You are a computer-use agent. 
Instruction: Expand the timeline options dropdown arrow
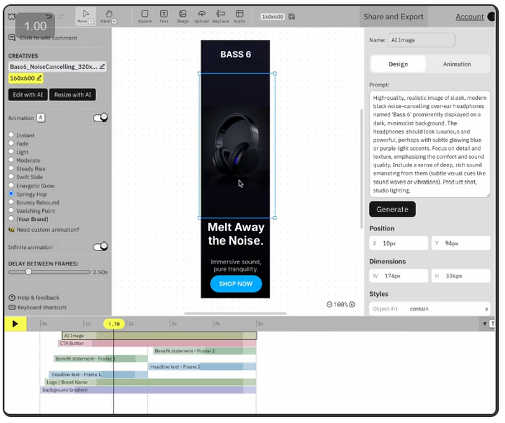(485, 324)
